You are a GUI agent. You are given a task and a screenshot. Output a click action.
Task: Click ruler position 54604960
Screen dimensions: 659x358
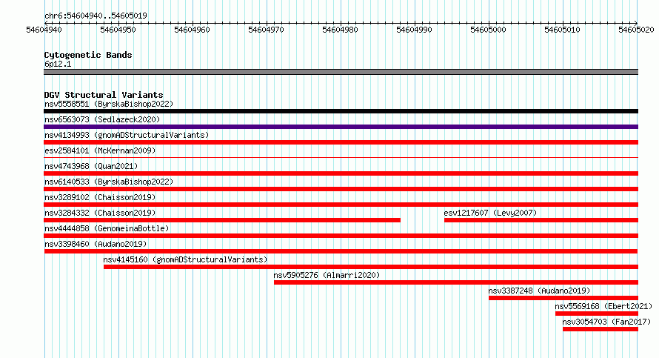coord(192,30)
